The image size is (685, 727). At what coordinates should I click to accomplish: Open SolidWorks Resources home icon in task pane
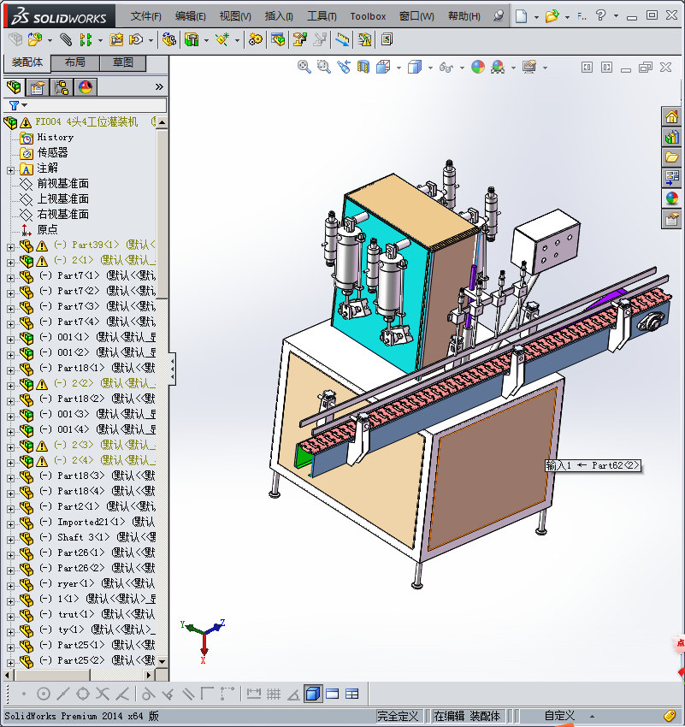click(x=671, y=117)
